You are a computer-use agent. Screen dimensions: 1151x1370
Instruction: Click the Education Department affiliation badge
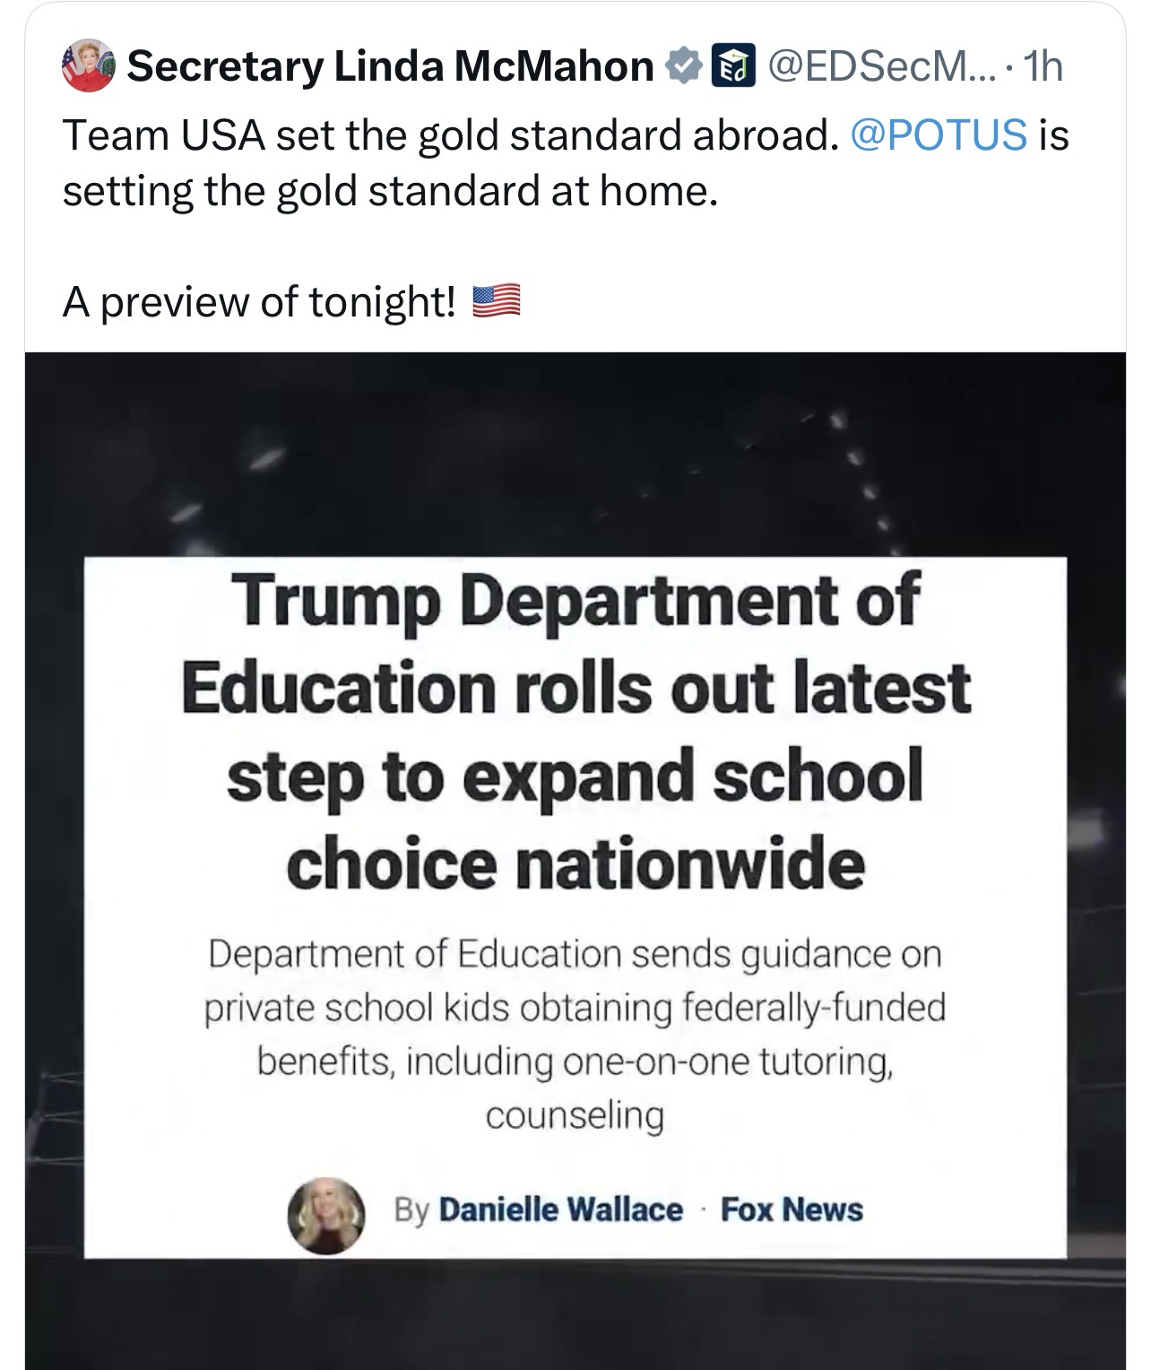[727, 66]
